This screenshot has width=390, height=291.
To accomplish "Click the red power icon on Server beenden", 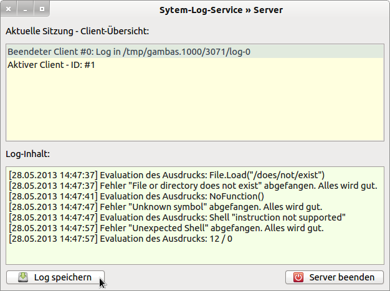I will pos(298,277).
